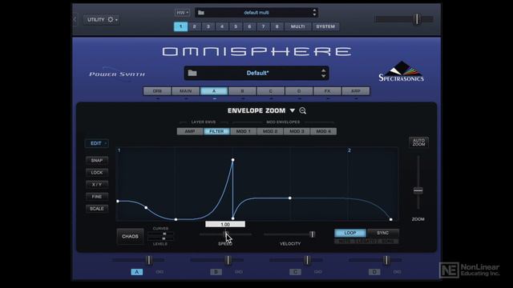The height and width of the screenshot is (288, 513).
Task: Click the link icon beside layer A
Action: [x=160, y=272]
